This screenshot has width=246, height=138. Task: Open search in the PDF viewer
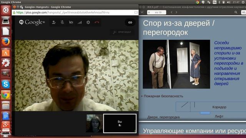click(x=236, y=12)
